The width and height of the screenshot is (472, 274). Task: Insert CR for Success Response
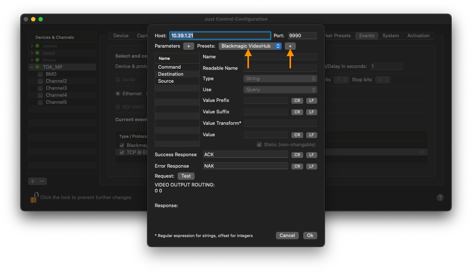pos(297,155)
